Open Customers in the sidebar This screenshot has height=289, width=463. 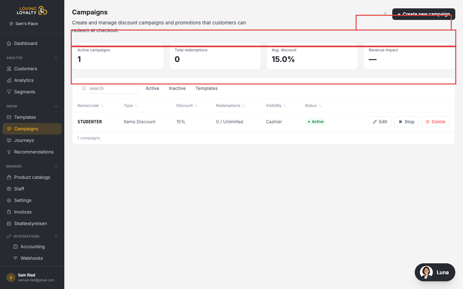(x=32, y=69)
